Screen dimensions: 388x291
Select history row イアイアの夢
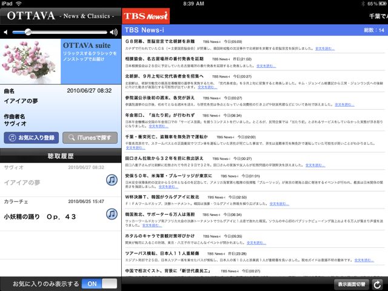(61, 180)
